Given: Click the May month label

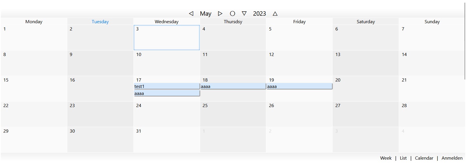Looking at the screenshot, I should (x=206, y=14).
